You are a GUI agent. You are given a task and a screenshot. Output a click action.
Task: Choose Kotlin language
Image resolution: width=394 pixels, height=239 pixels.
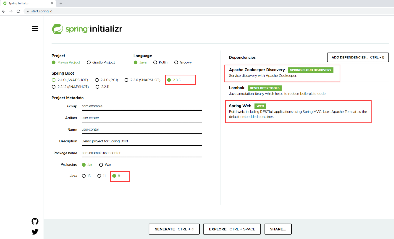pyautogui.click(x=160, y=62)
